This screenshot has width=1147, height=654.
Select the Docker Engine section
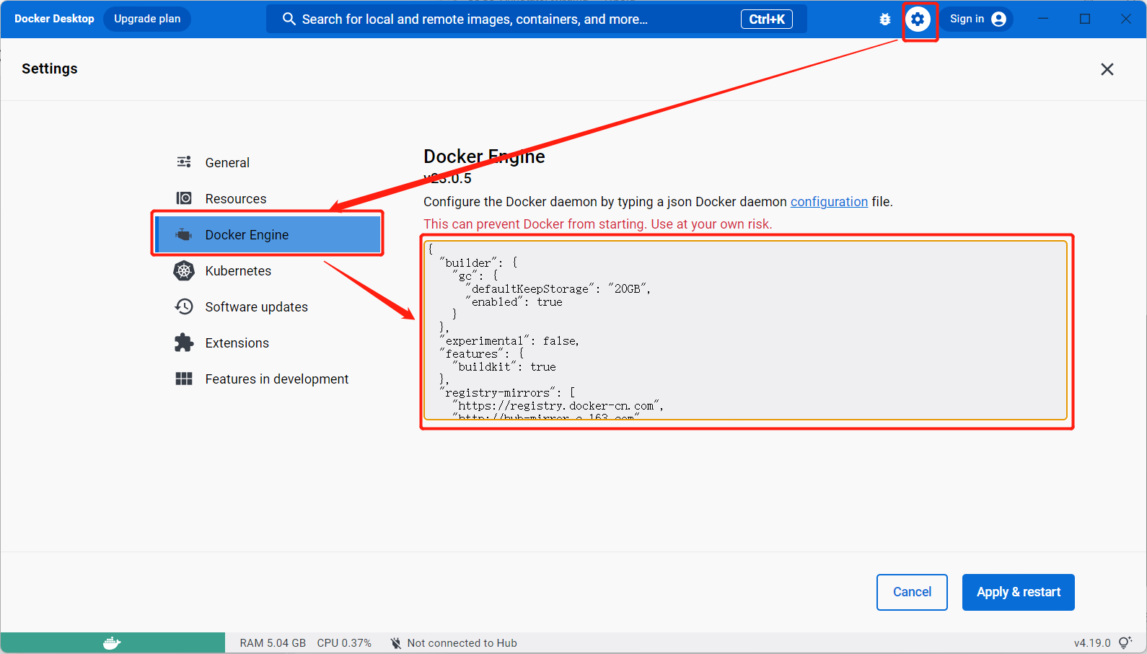(268, 234)
